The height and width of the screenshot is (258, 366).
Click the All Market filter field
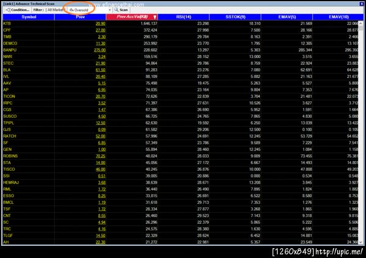pyautogui.click(x=55, y=10)
